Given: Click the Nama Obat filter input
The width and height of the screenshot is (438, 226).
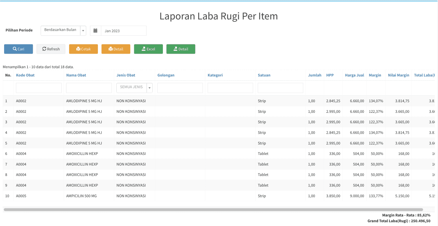Looking at the screenshot, I should (x=89, y=88).
